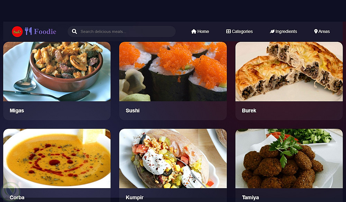Focus the Search delicious meals field
The height and width of the screenshot is (202, 346).
(121, 31)
